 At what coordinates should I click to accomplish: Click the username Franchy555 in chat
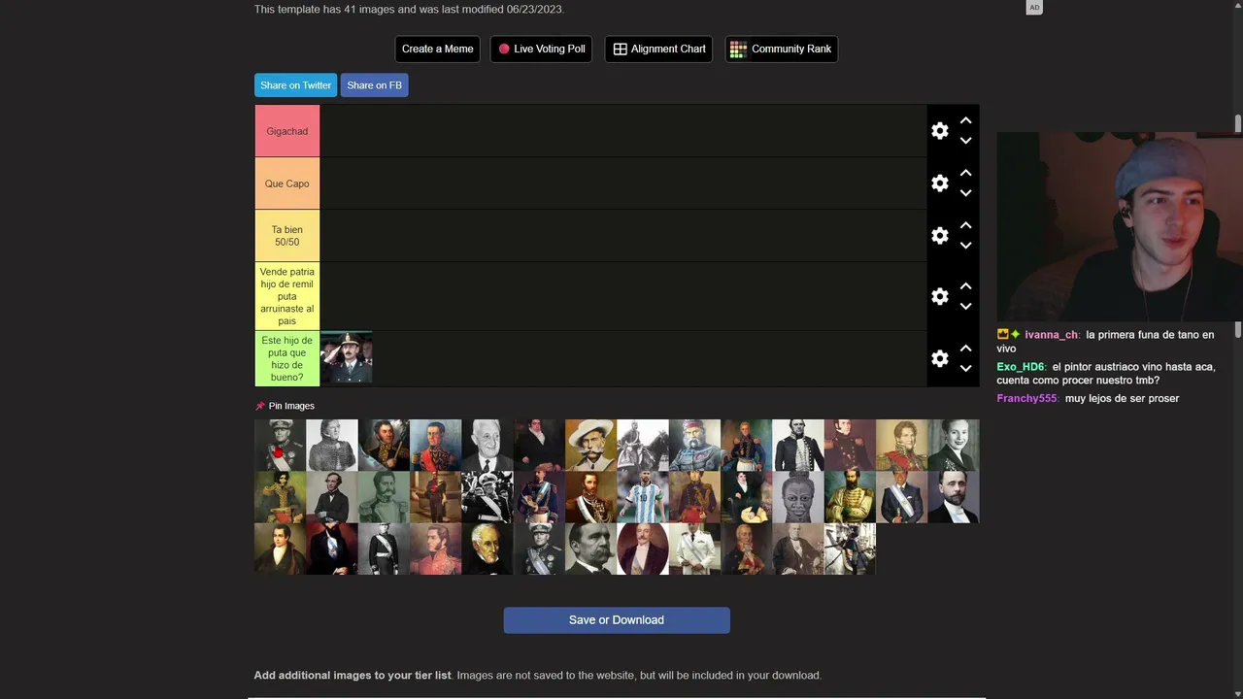[1026, 399]
